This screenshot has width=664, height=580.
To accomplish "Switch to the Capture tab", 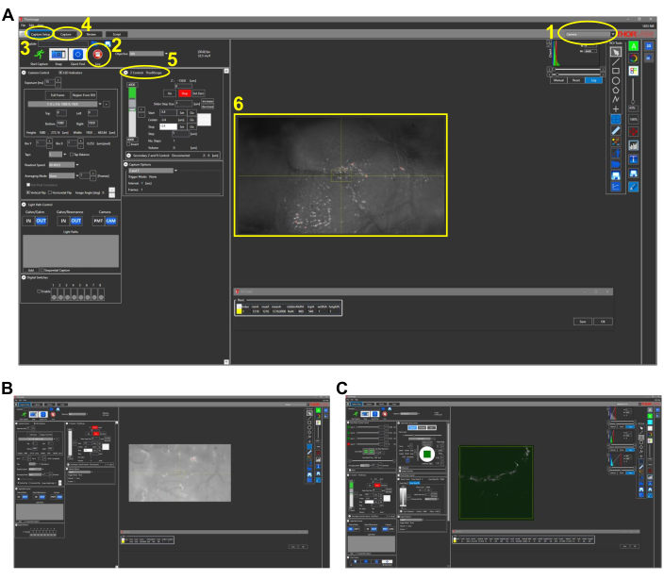I will pyautogui.click(x=66, y=34).
